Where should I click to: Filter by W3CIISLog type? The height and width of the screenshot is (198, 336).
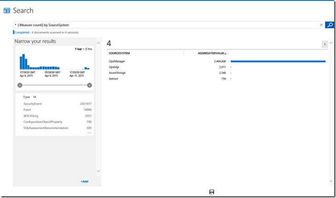tap(31, 116)
